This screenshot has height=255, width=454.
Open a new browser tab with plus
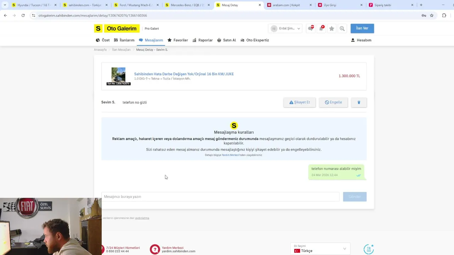coord(421,5)
